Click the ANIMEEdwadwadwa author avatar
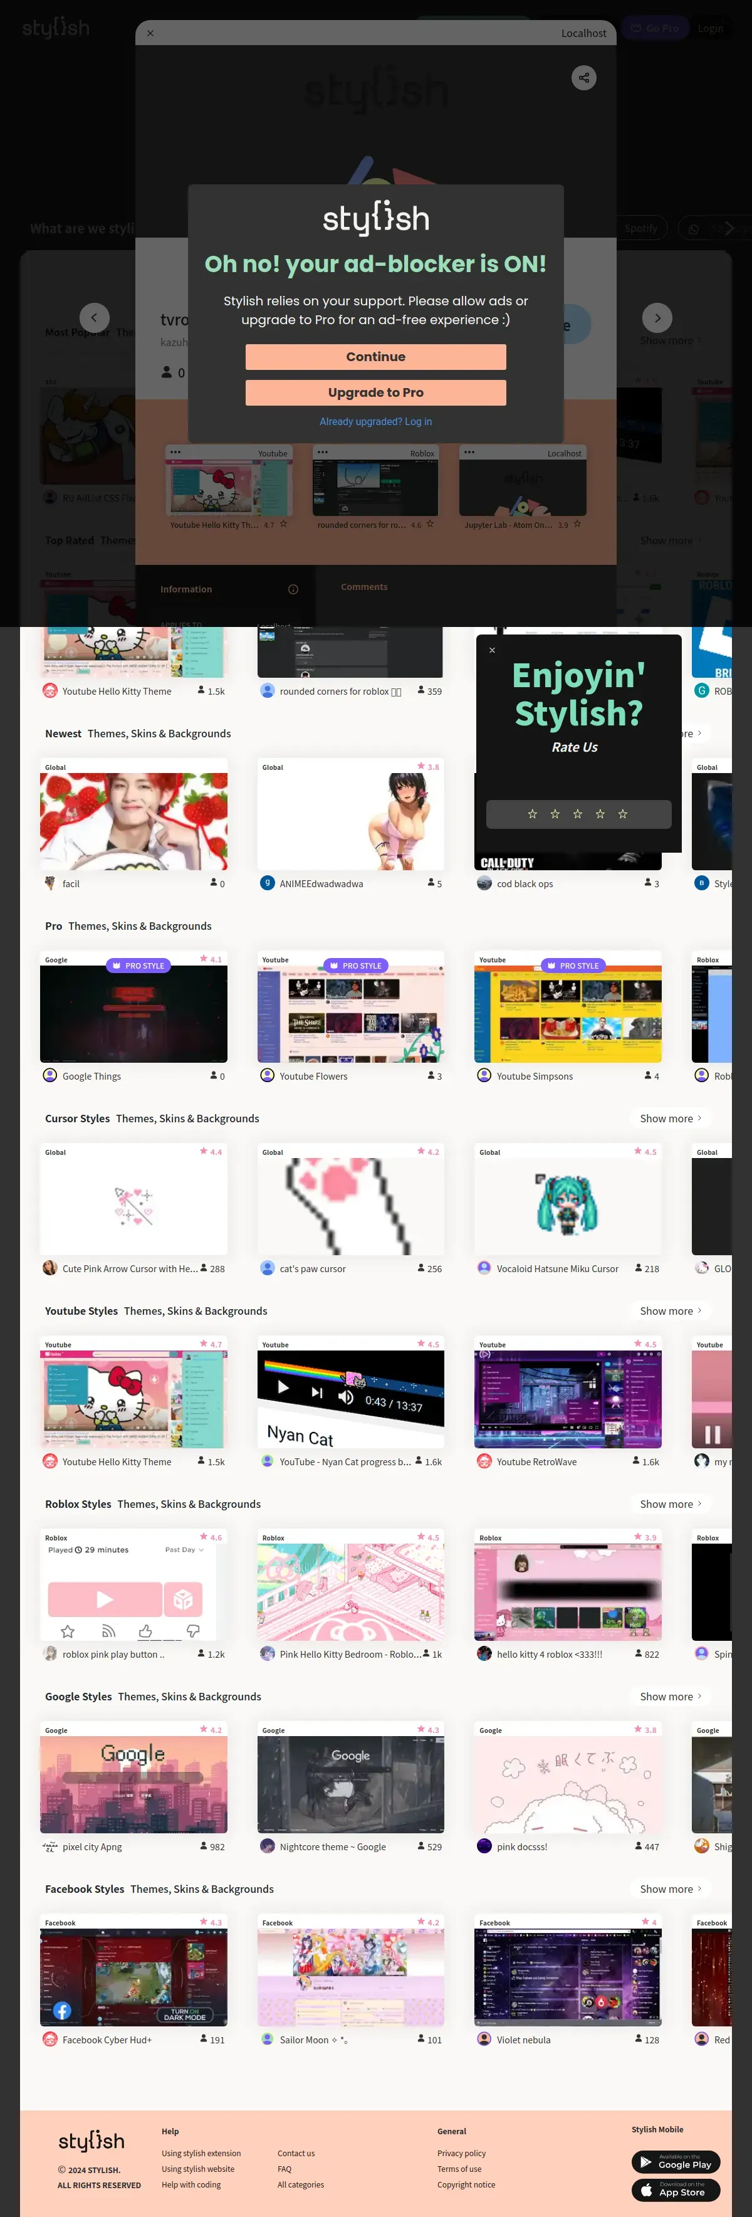The image size is (752, 2217). 268,883
